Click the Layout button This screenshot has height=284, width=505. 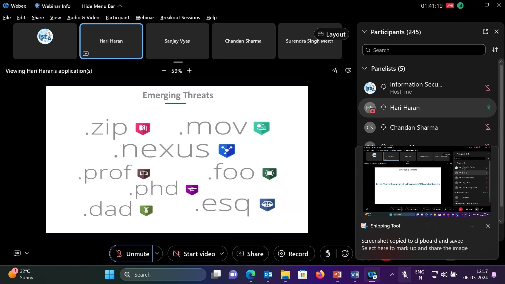(x=331, y=34)
